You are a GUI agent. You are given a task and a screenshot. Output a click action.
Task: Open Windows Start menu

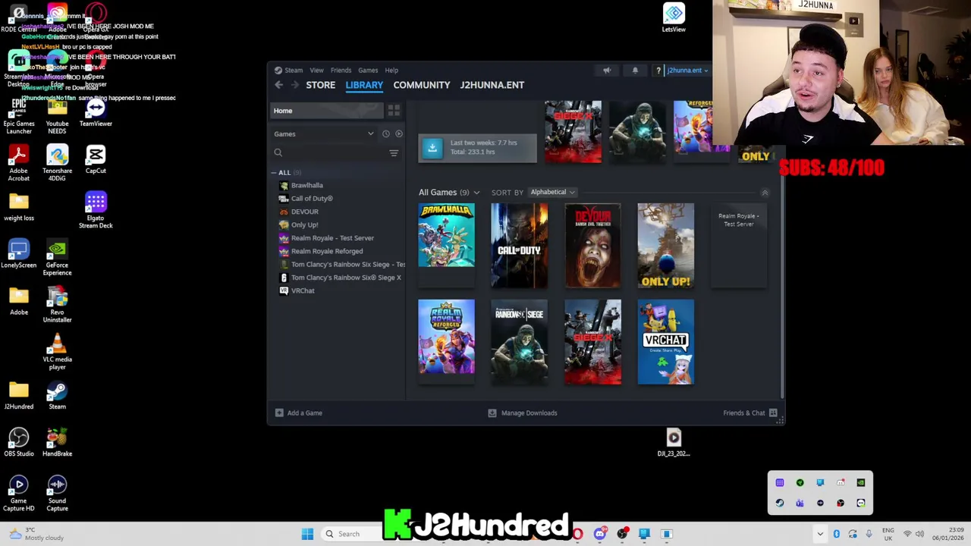coord(307,534)
